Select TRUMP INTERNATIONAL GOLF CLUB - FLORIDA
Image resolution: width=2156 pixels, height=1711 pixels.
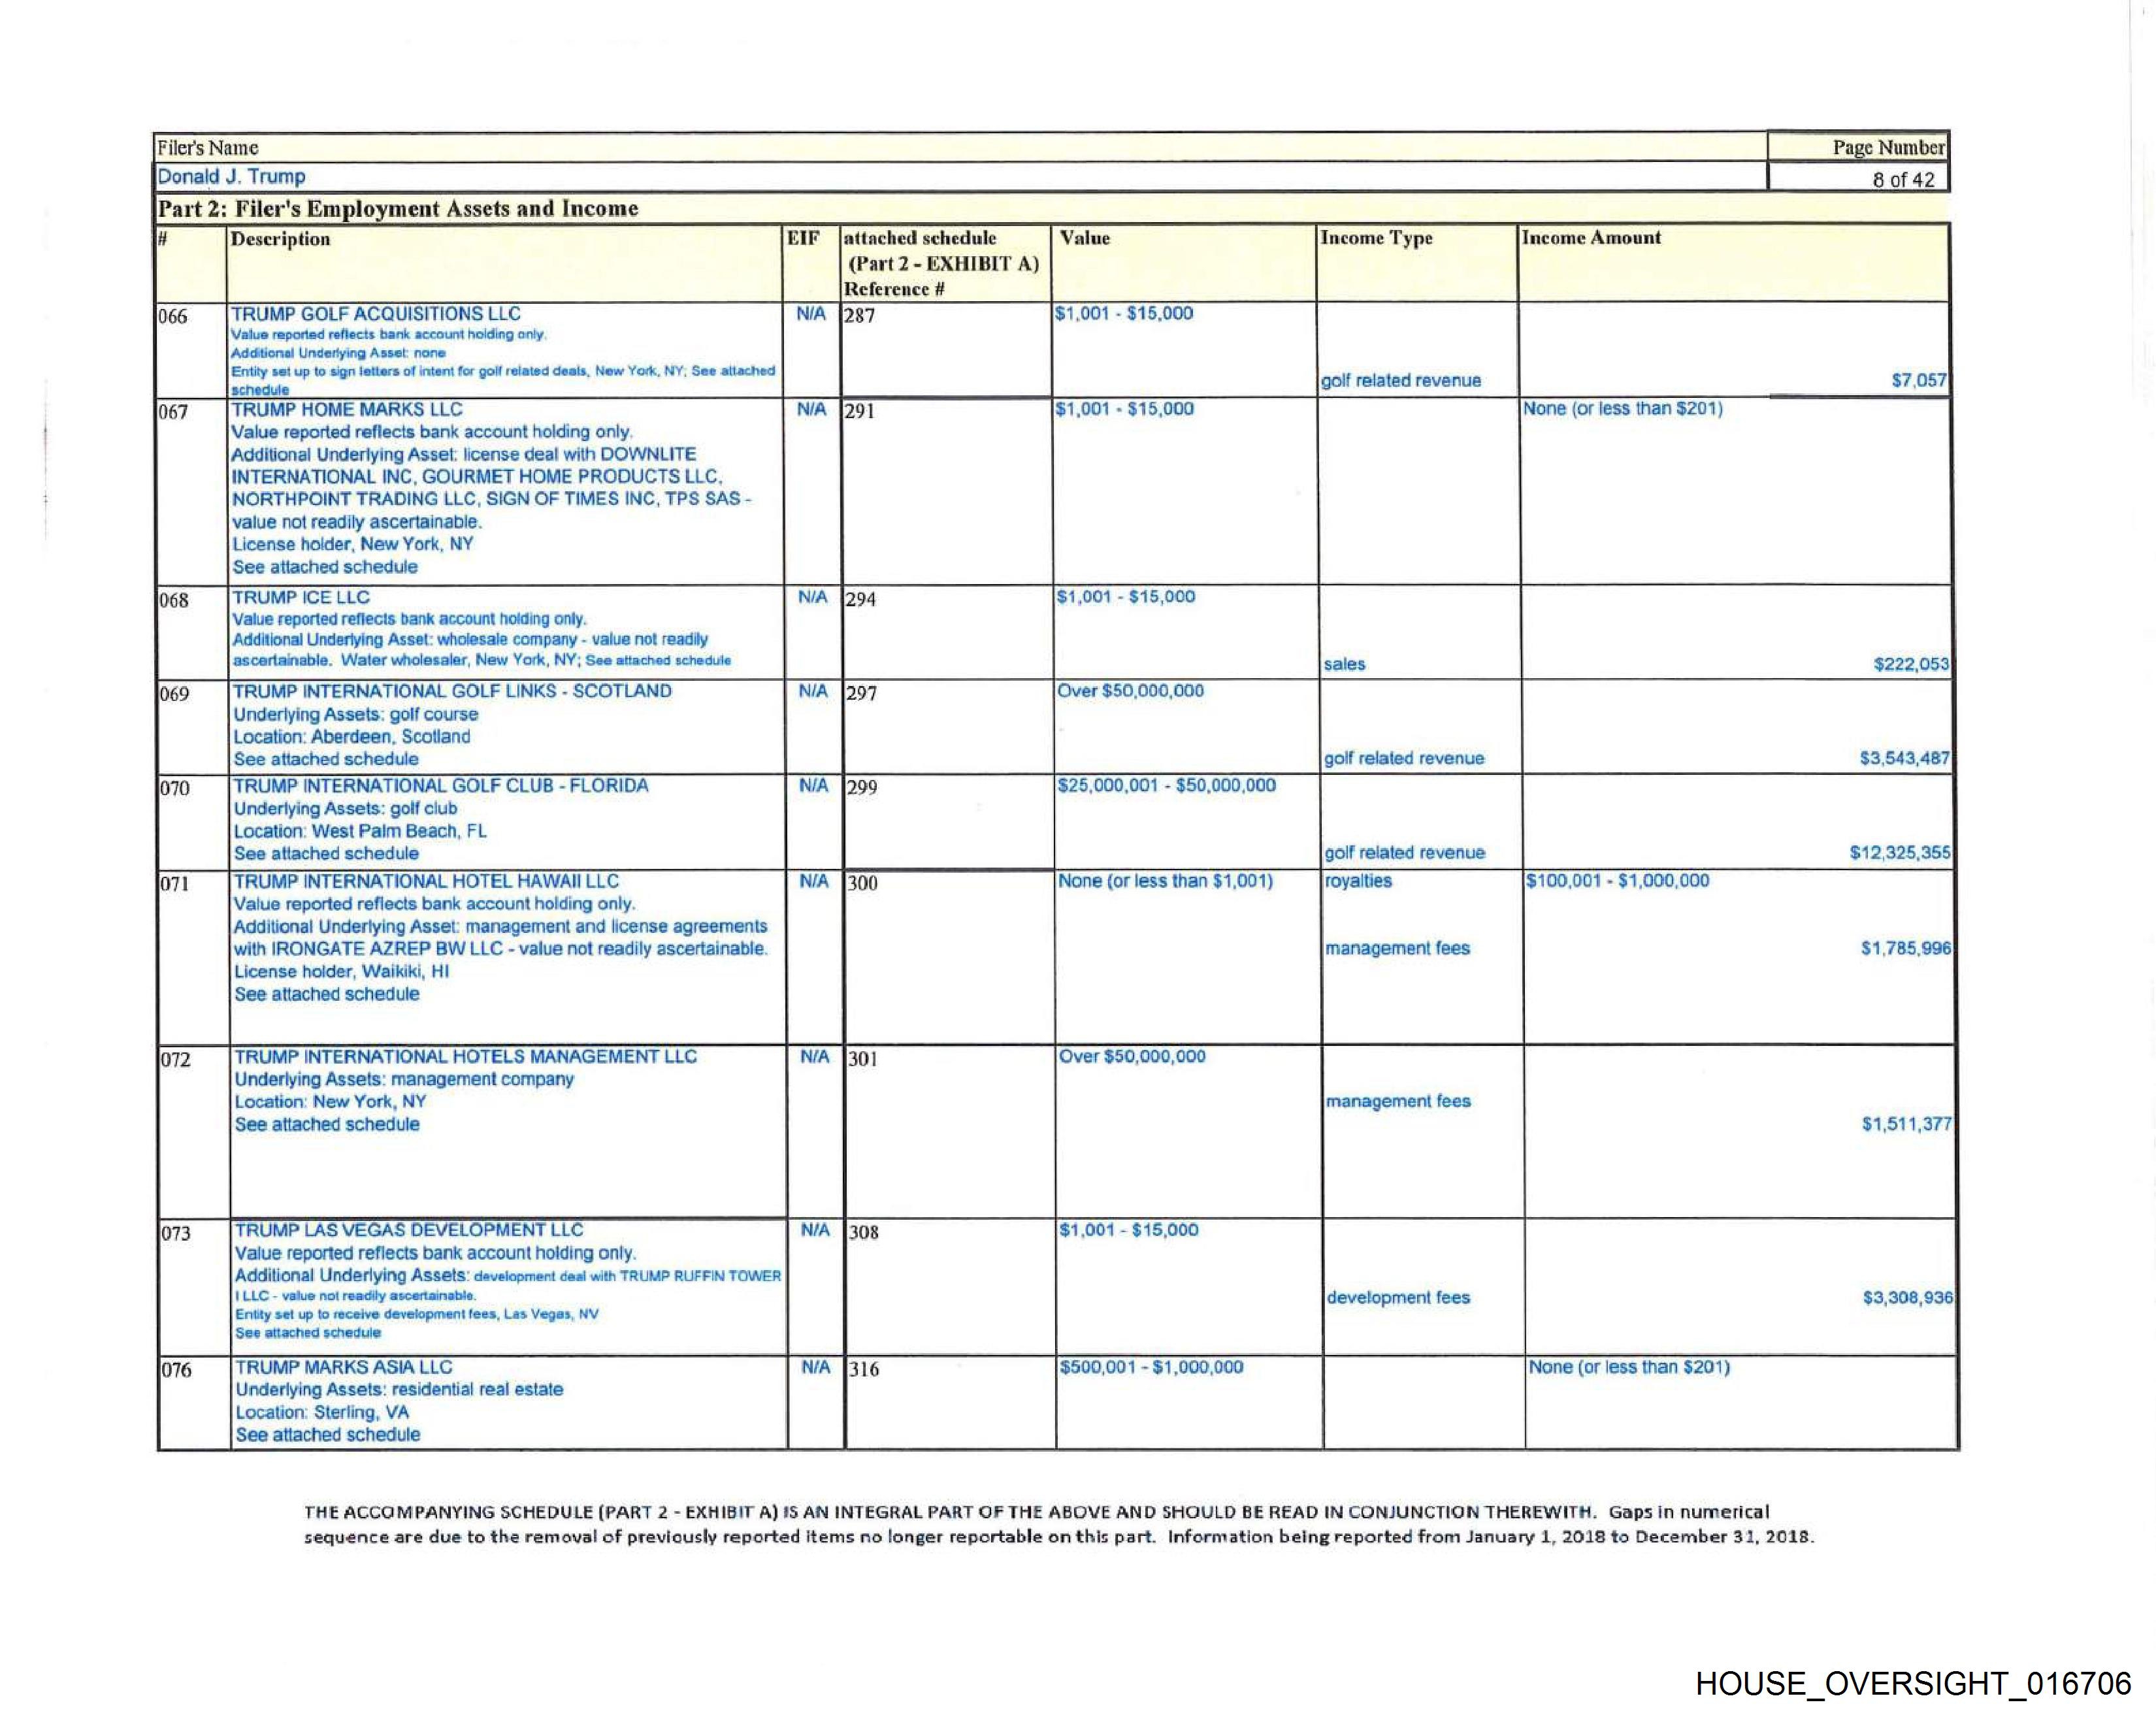click(441, 785)
